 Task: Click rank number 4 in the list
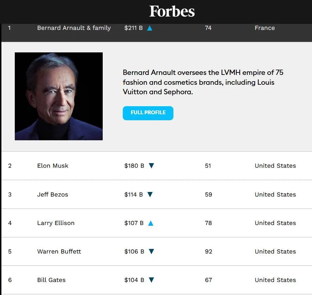coord(10,223)
